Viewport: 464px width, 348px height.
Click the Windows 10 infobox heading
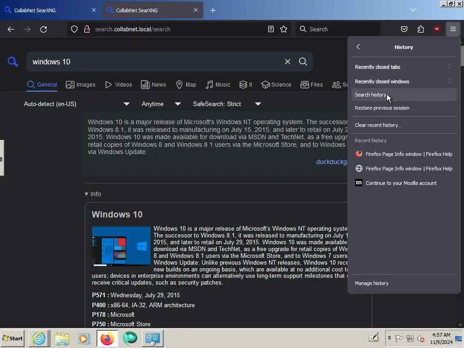117,214
